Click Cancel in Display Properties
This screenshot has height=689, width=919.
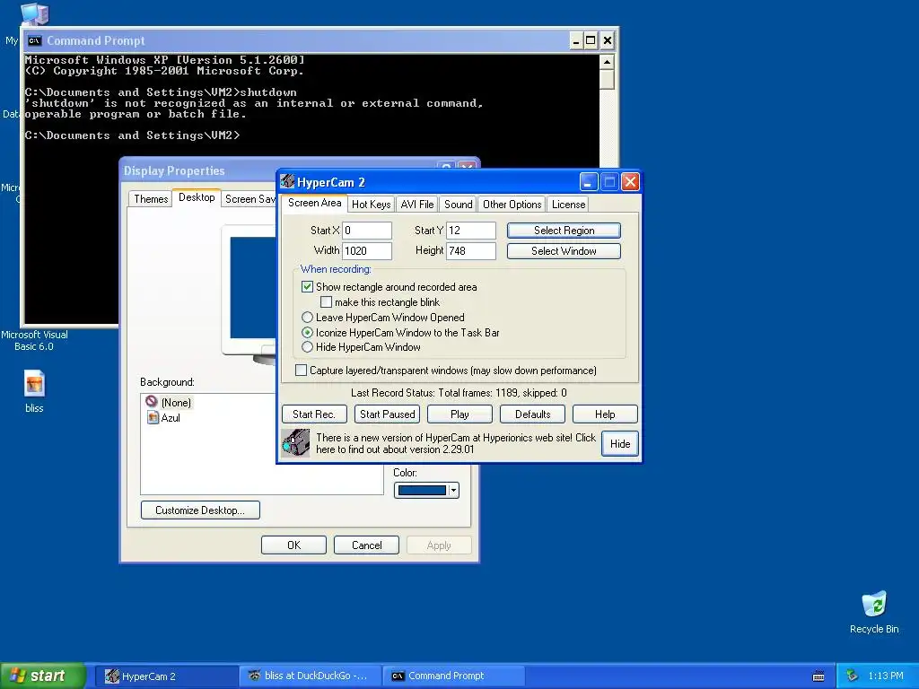pyautogui.click(x=366, y=545)
